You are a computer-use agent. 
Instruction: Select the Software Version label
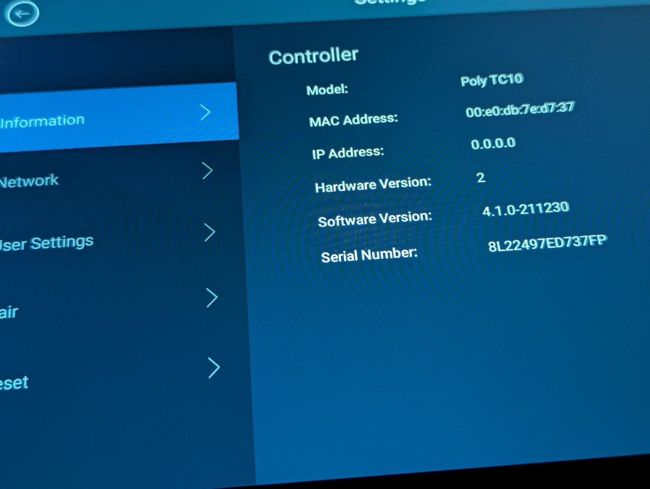[375, 219]
